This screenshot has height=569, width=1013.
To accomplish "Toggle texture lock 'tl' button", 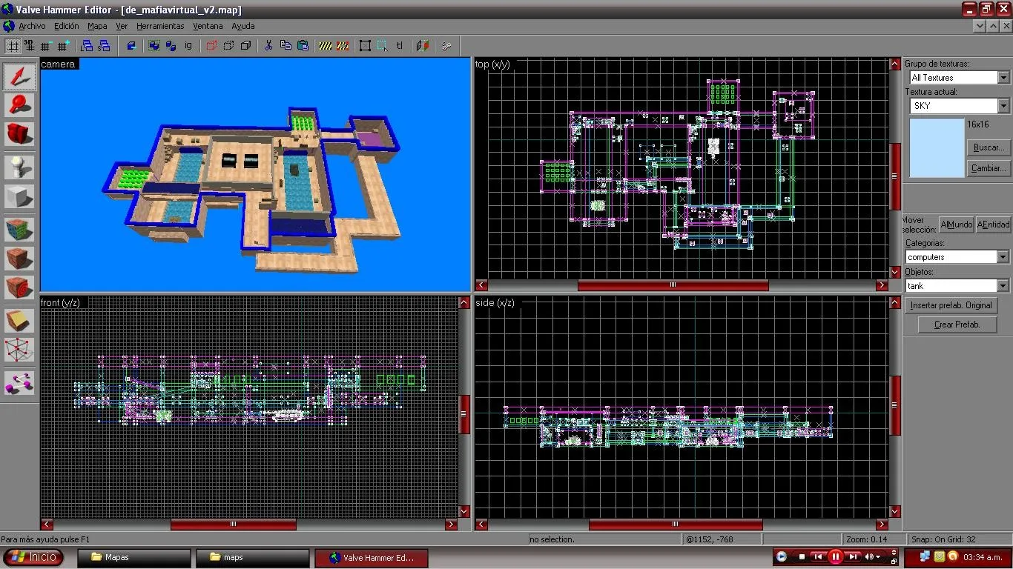I will (400, 46).
